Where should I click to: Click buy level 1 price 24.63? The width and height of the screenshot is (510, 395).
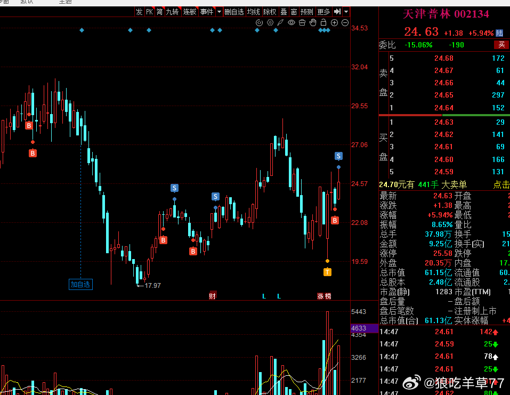coord(443,123)
